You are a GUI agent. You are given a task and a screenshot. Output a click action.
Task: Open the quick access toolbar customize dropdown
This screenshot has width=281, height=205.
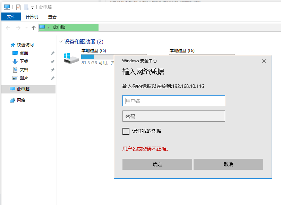(x=32, y=8)
